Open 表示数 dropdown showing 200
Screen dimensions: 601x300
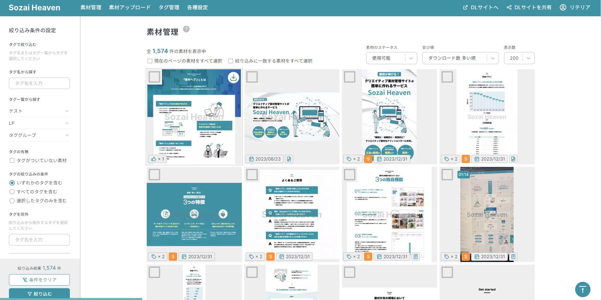[x=519, y=58]
